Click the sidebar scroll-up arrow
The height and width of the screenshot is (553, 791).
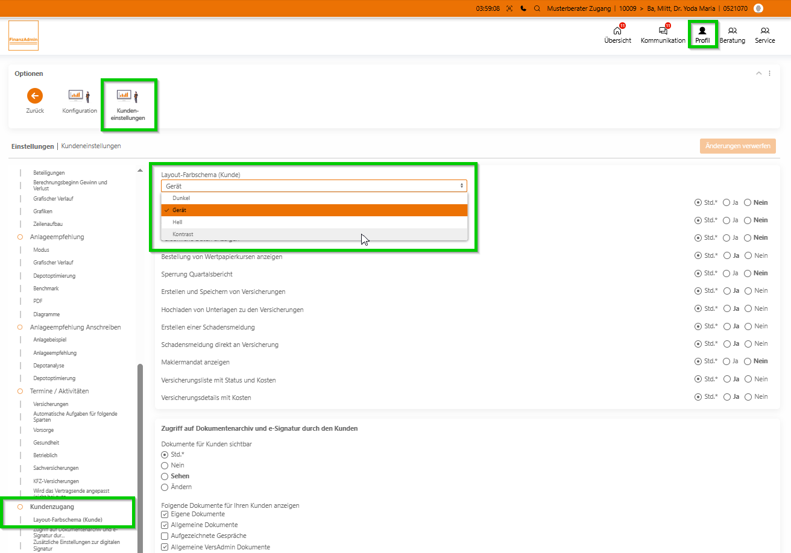point(140,170)
